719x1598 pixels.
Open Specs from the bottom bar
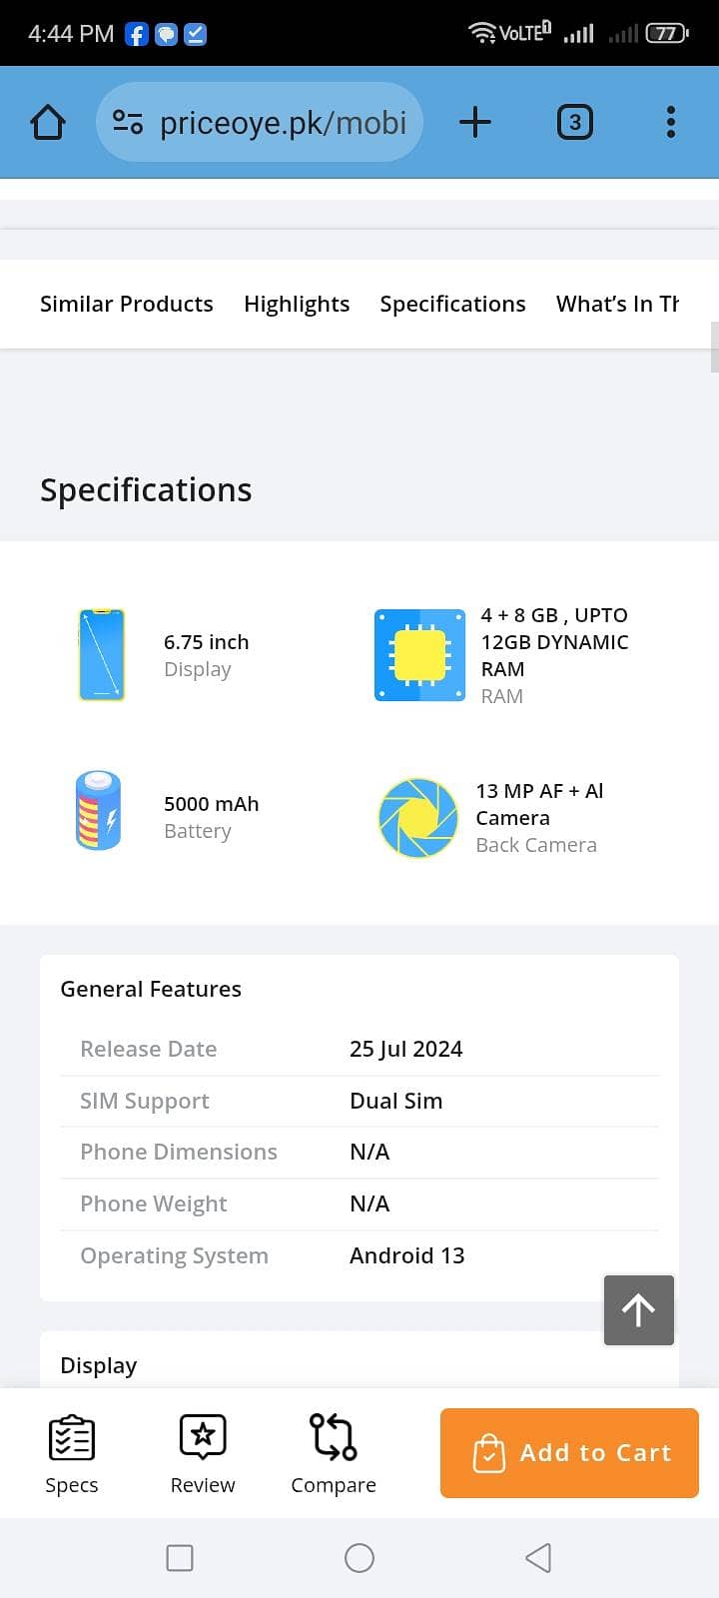(x=72, y=1453)
